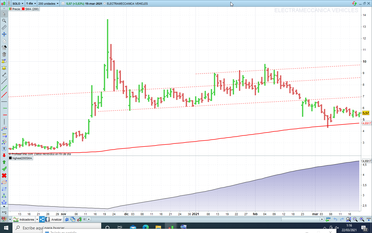Select the black trend line tool
This screenshot has width=372, height=233.
[x=4, y=81]
